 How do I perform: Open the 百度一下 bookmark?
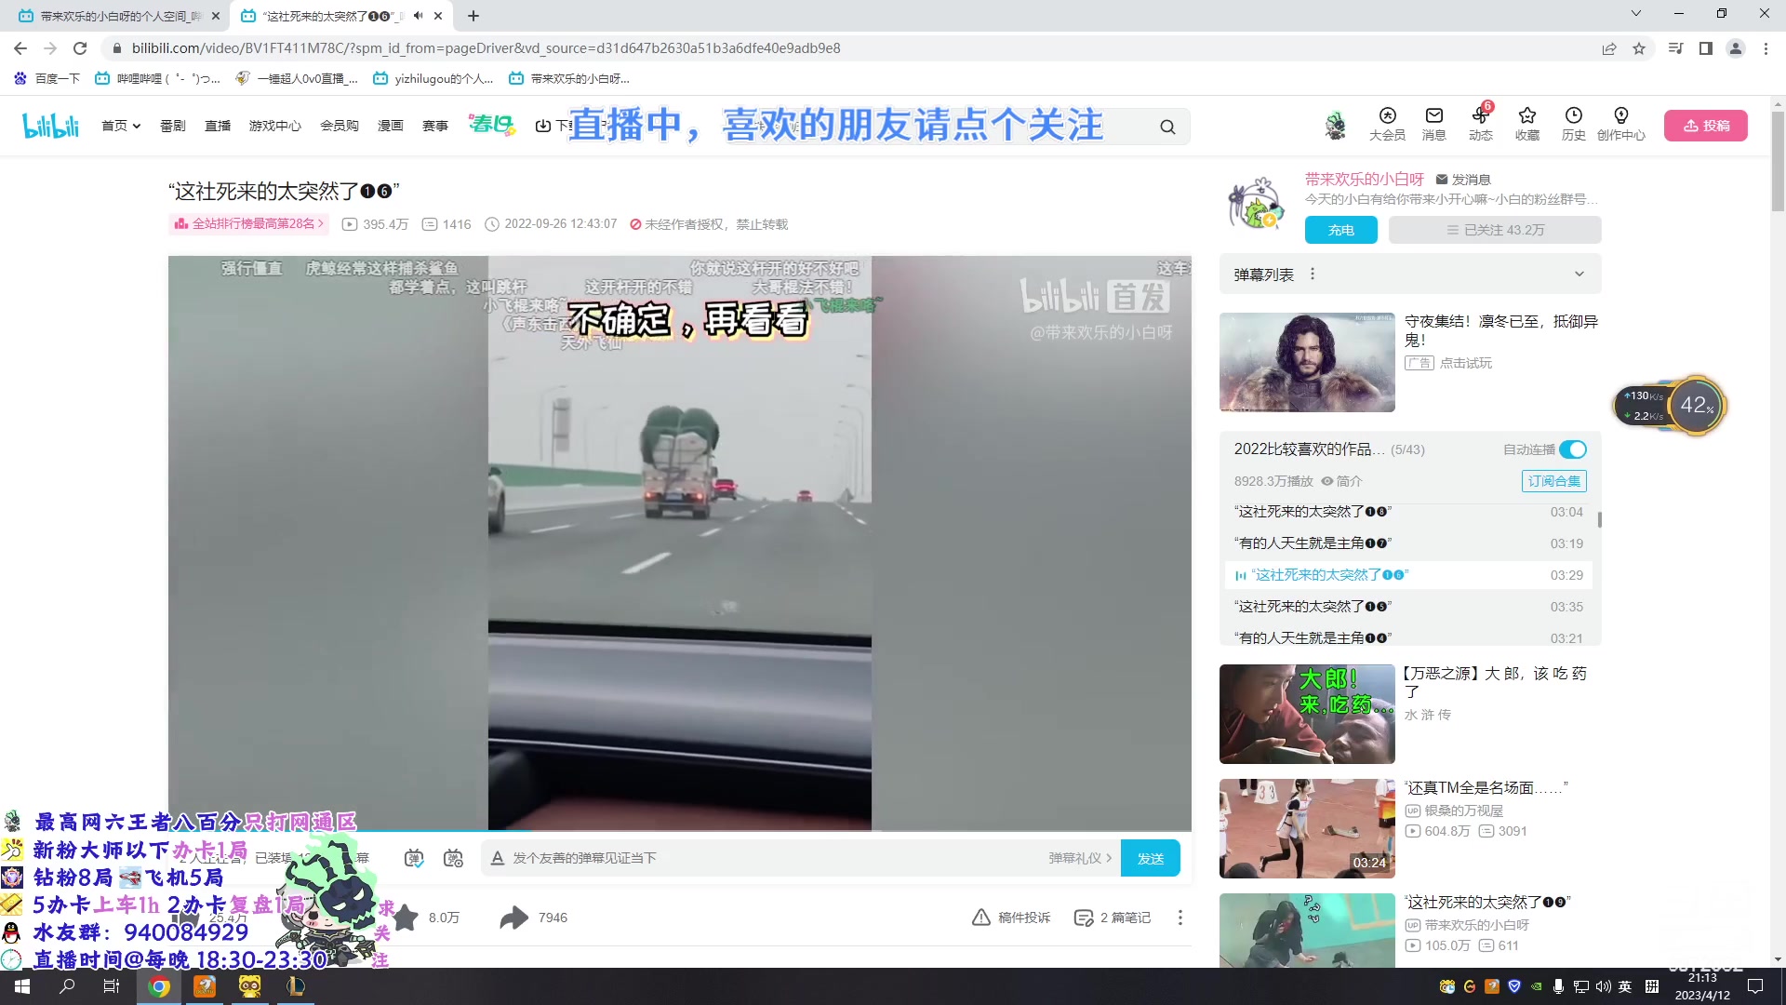click(x=47, y=78)
